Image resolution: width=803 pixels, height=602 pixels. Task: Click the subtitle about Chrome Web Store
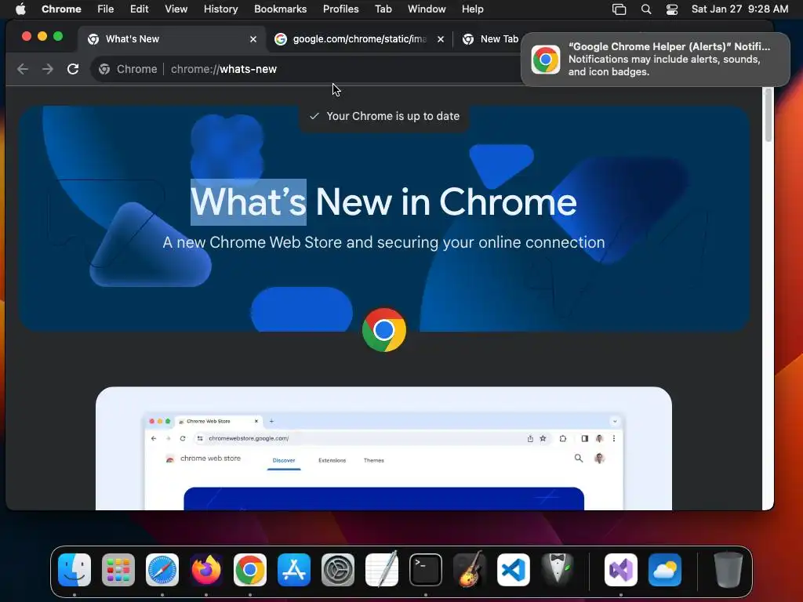pos(383,242)
